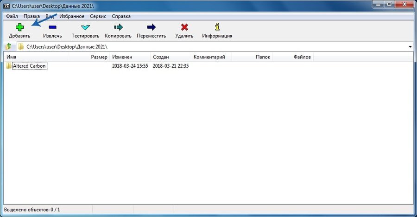Click the 7-Zip title bar icon
The width and height of the screenshot is (417, 217).
click(x=6, y=6)
